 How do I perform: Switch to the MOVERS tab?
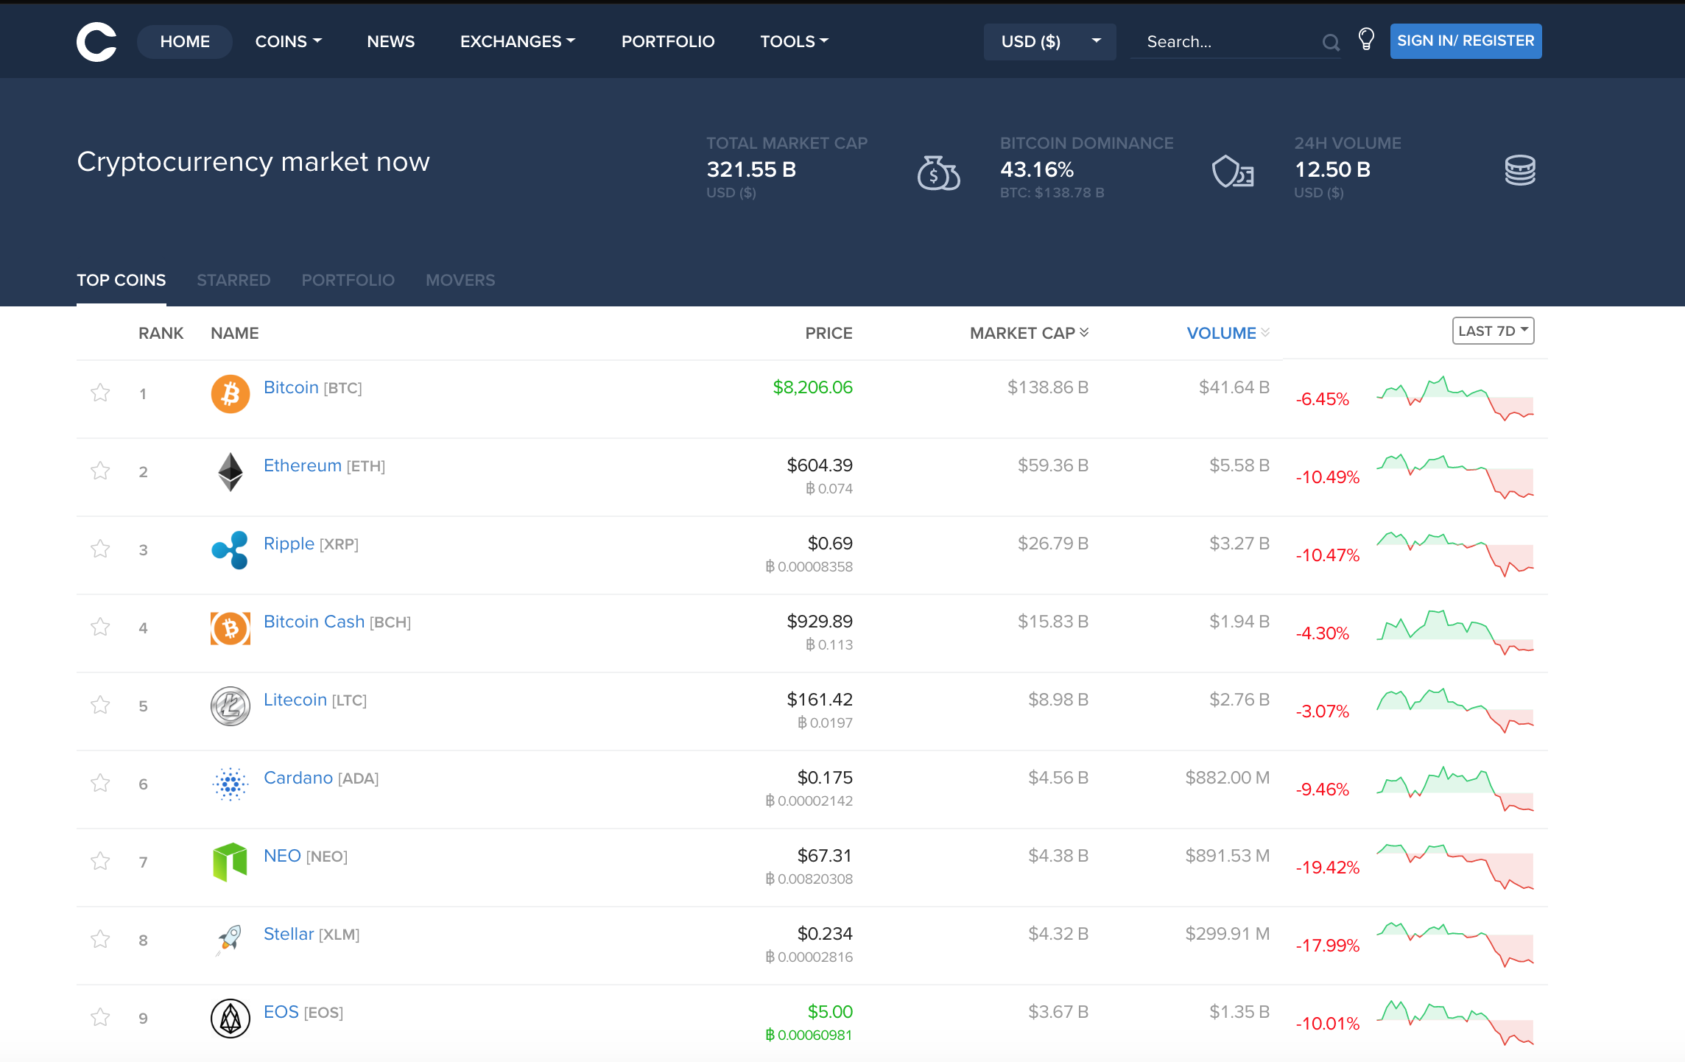(460, 280)
